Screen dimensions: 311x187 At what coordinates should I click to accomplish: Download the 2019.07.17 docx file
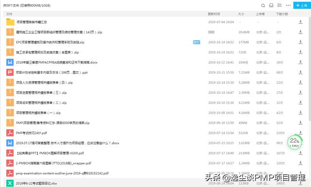click(x=300, y=143)
